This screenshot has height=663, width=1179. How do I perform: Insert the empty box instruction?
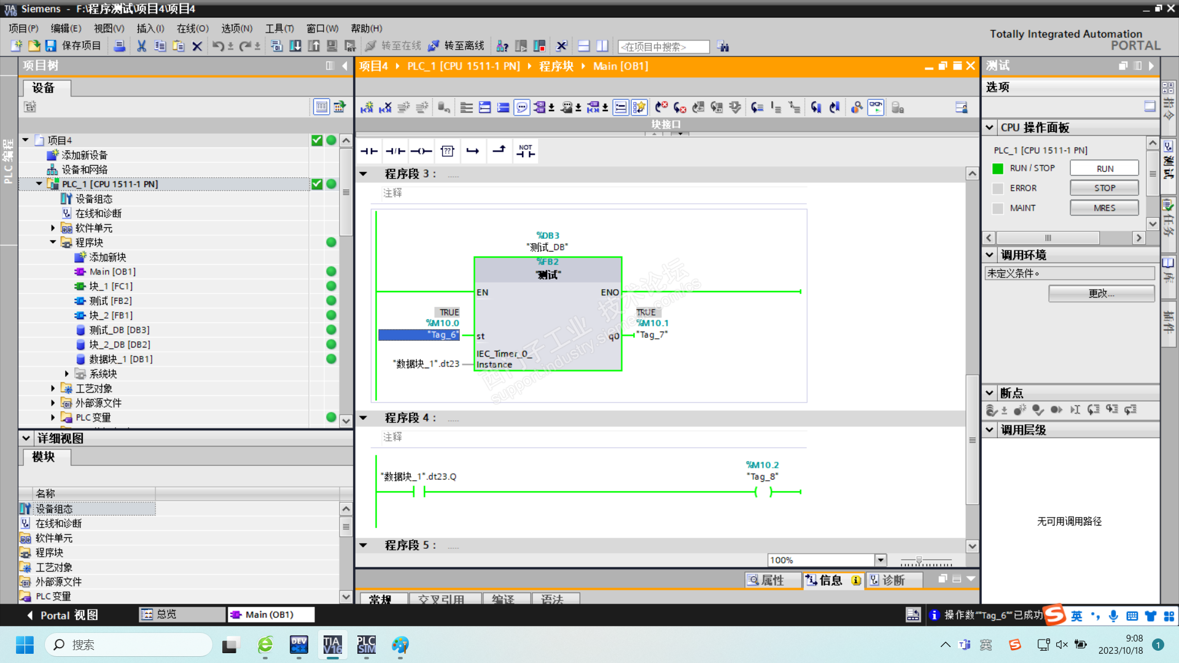[x=448, y=151]
